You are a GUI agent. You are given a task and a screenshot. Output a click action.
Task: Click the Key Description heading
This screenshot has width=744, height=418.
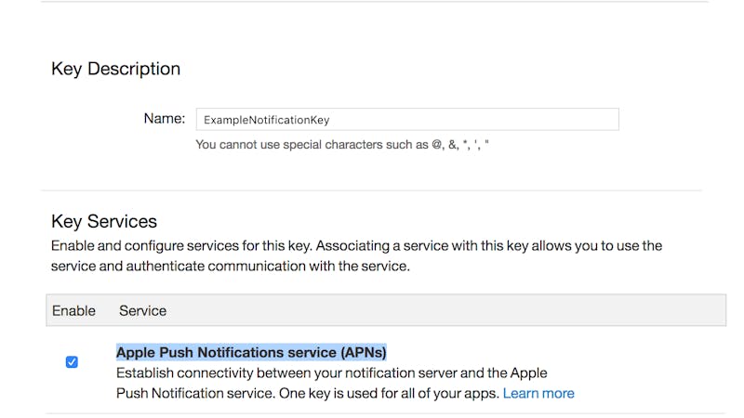pyautogui.click(x=115, y=69)
